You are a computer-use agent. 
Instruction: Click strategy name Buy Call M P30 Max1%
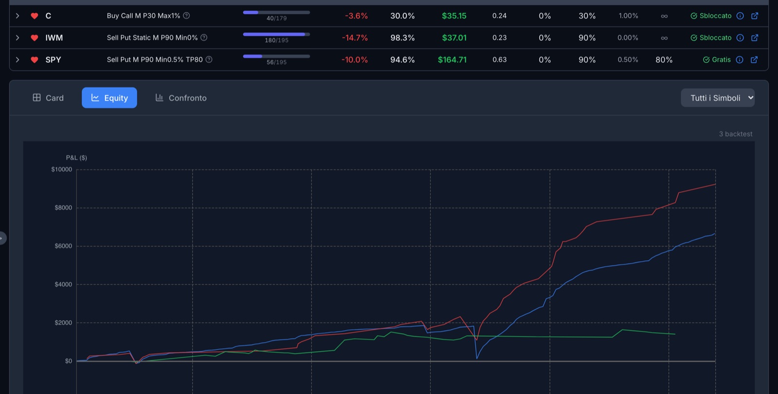coord(143,16)
